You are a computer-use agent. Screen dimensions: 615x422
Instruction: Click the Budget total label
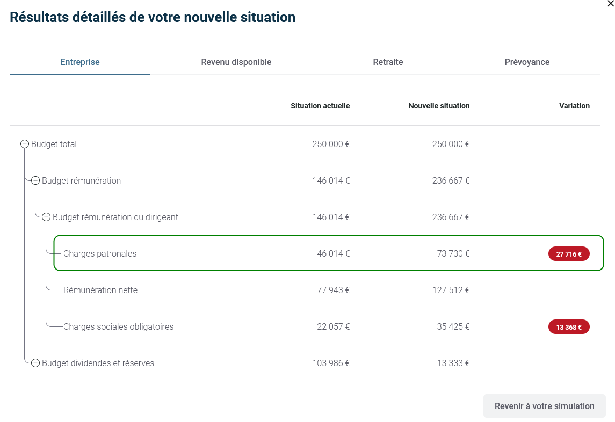point(54,144)
